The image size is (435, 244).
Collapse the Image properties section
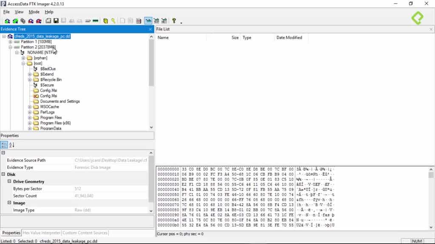click(9, 203)
